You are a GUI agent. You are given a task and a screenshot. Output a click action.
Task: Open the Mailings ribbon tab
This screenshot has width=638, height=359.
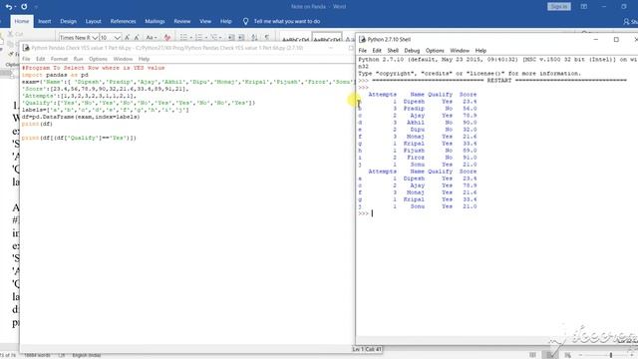[155, 21]
